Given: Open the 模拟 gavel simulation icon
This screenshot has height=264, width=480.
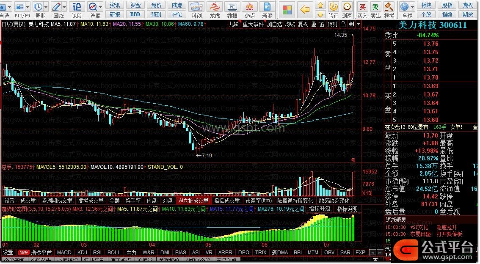Looking at the screenshot, I should pyautogui.click(x=389, y=7).
